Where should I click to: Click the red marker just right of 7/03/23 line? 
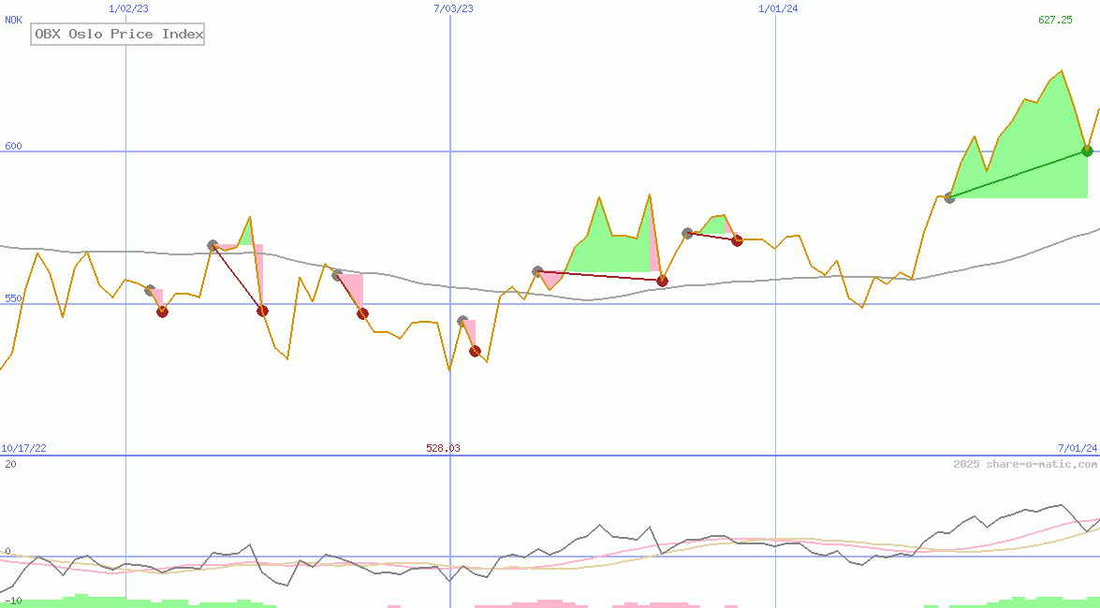(x=475, y=351)
